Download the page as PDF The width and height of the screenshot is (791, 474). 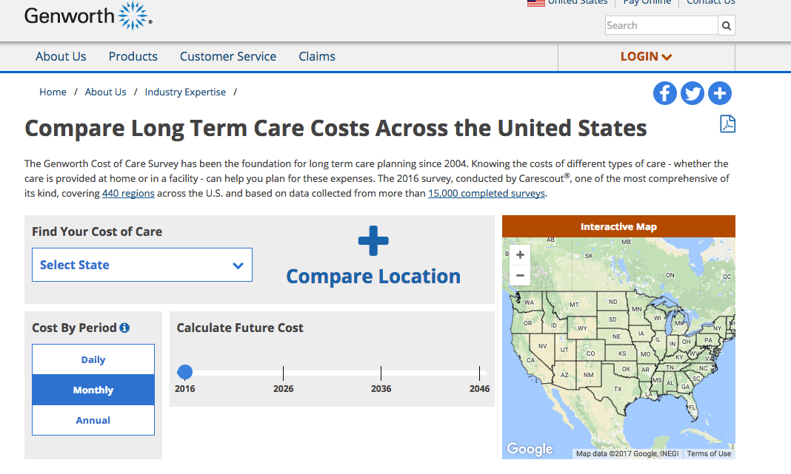coord(727,123)
